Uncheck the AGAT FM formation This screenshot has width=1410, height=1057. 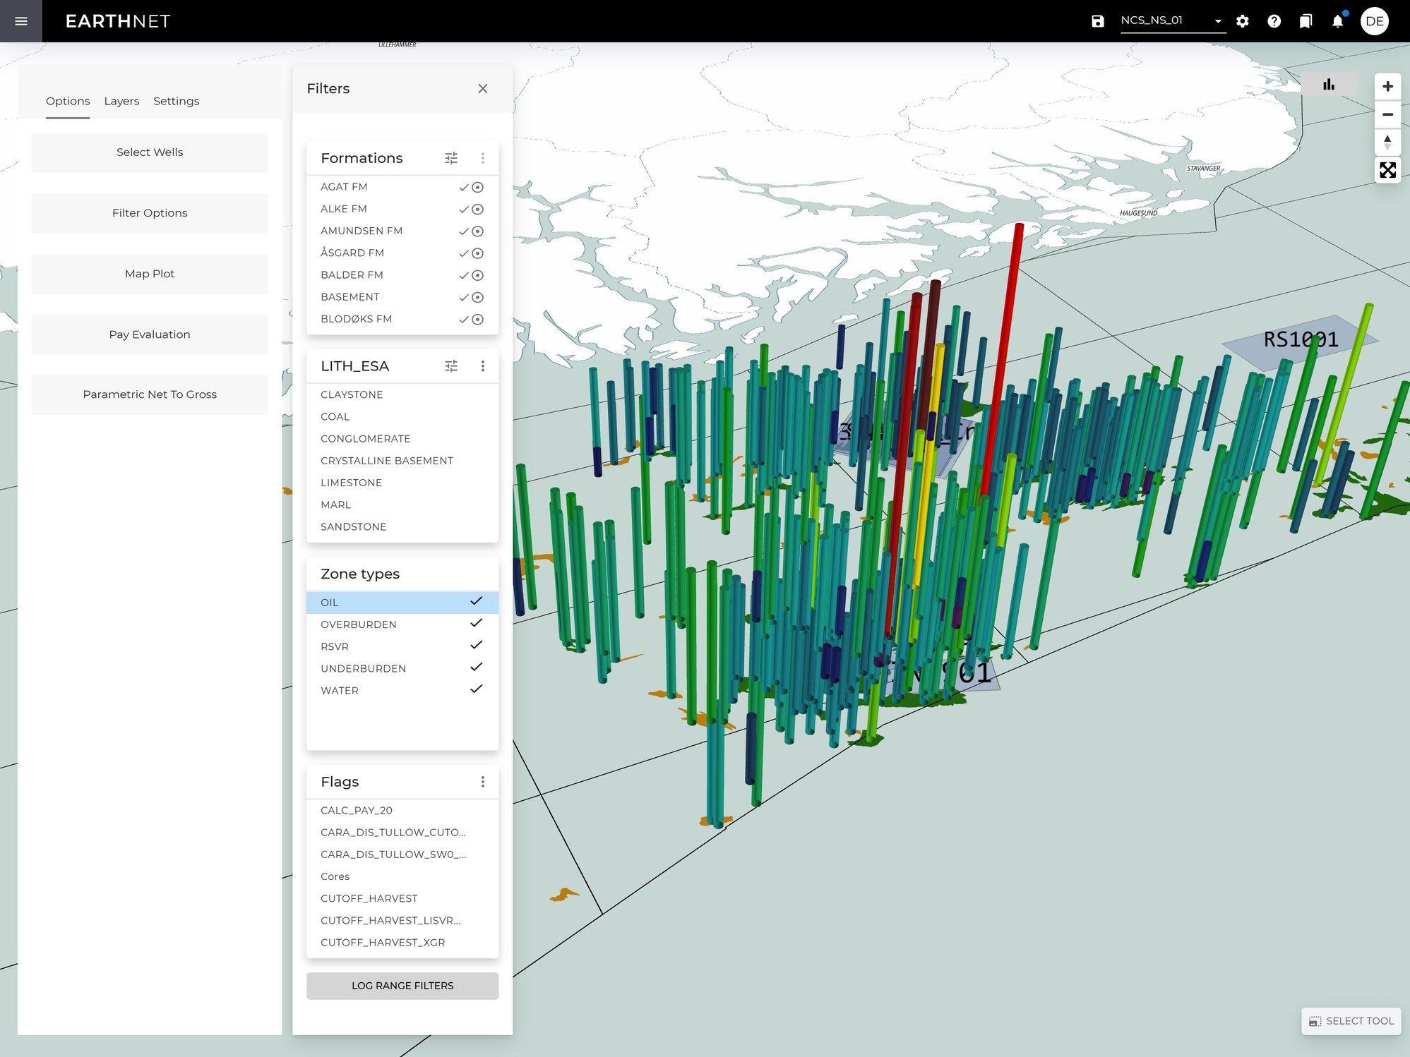tap(464, 187)
